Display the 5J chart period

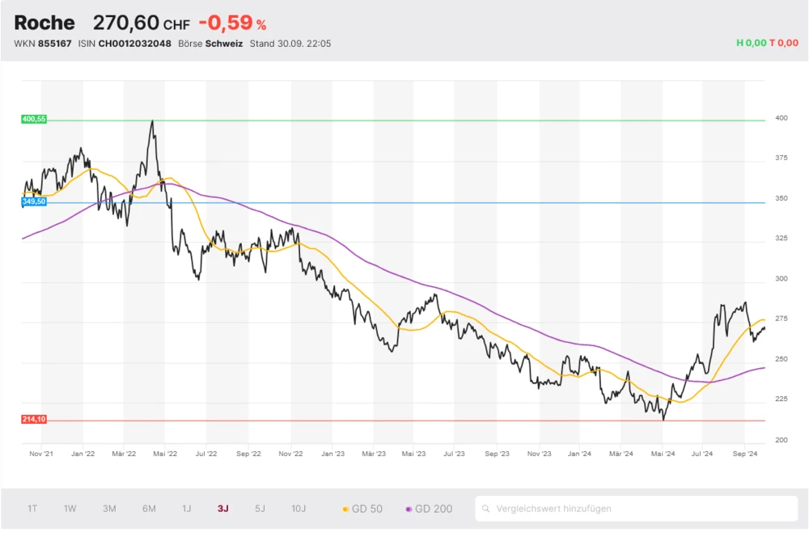[x=260, y=509]
